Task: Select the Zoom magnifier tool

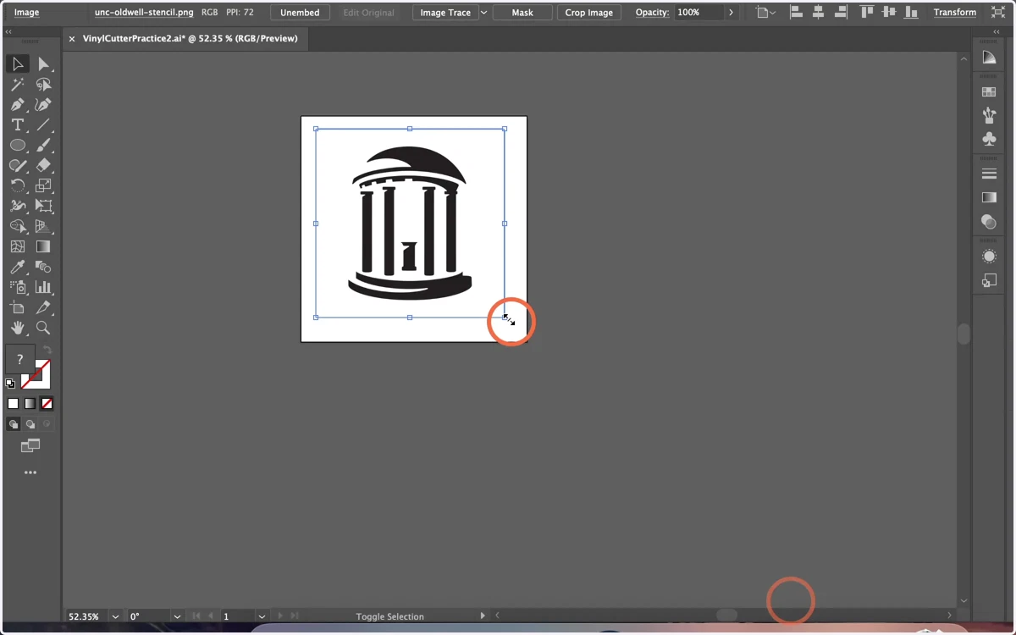Action: [43, 329]
